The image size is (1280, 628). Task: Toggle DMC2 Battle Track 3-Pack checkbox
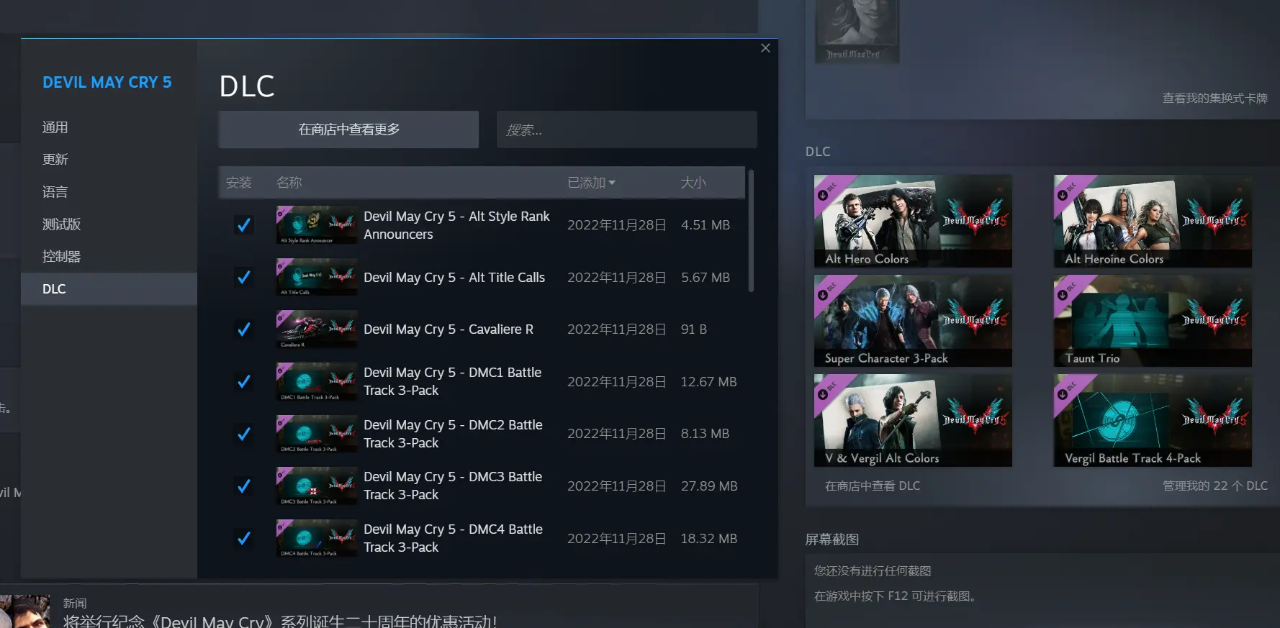tap(244, 434)
